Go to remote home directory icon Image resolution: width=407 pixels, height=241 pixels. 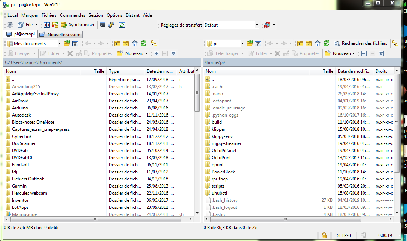(318, 44)
